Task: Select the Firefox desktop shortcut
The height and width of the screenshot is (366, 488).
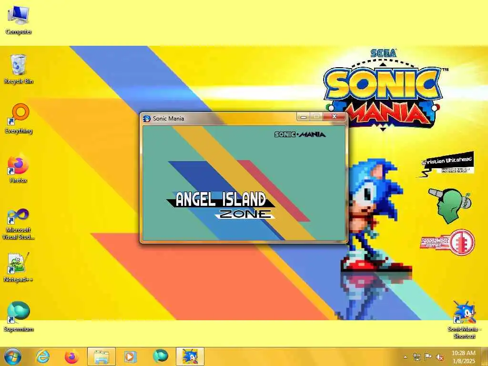Action: 18,168
